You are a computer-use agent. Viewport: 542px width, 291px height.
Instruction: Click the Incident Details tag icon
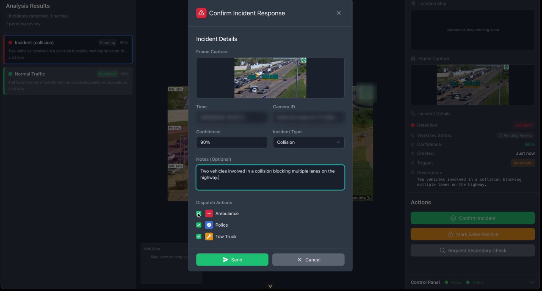[413, 113]
